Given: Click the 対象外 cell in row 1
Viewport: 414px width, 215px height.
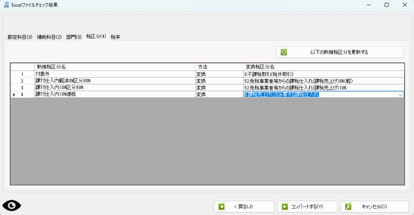Looking at the screenshot, I should [x=114, y=74].
